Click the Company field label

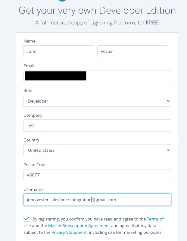(33, 115)
